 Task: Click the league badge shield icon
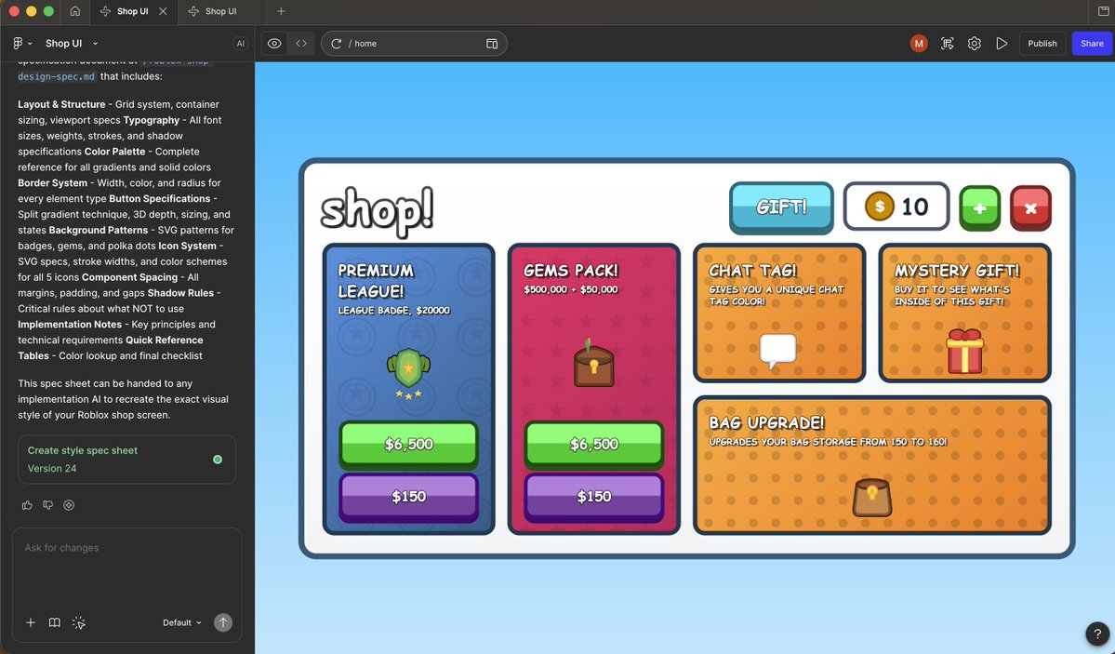(x=408, y=373)
